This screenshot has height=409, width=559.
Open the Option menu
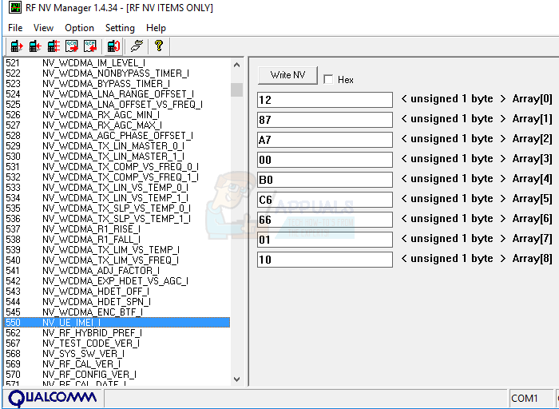(x=80, y=28)
